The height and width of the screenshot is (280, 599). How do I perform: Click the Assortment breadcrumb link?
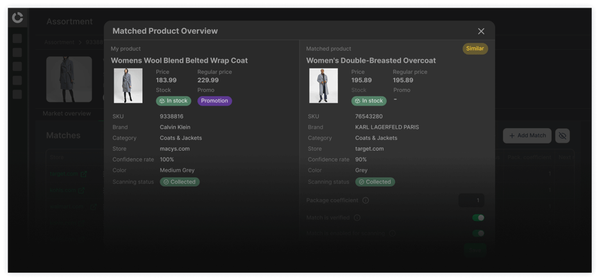tap(59, 42)
